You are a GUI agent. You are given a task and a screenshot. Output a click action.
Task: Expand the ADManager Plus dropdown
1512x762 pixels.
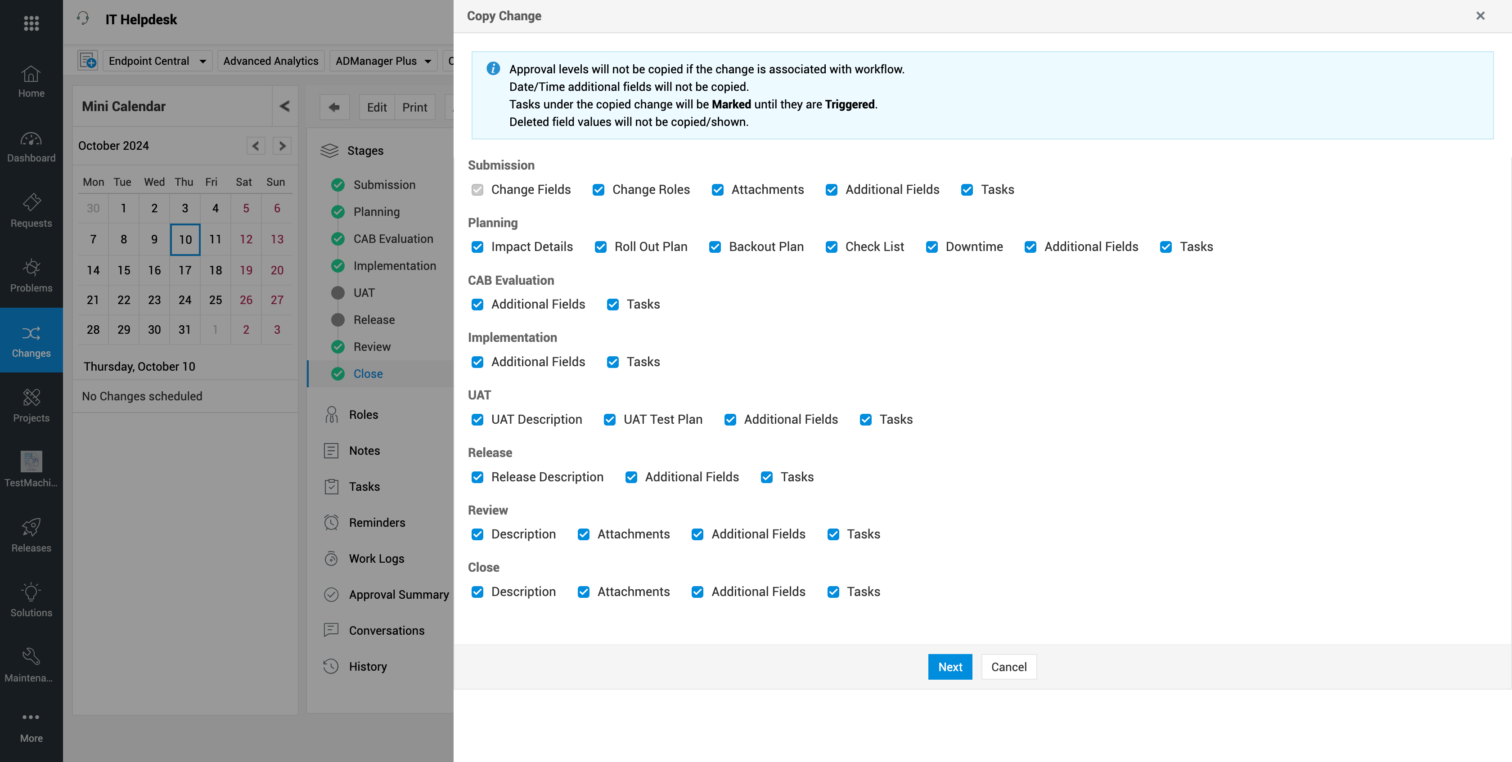pos(428,61)
